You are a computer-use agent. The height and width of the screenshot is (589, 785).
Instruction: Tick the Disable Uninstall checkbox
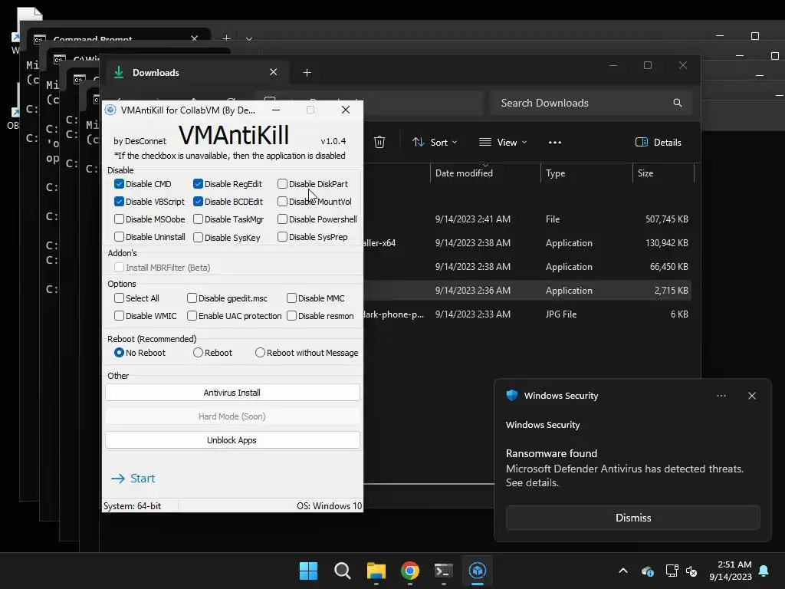click(x=119, y=236)
